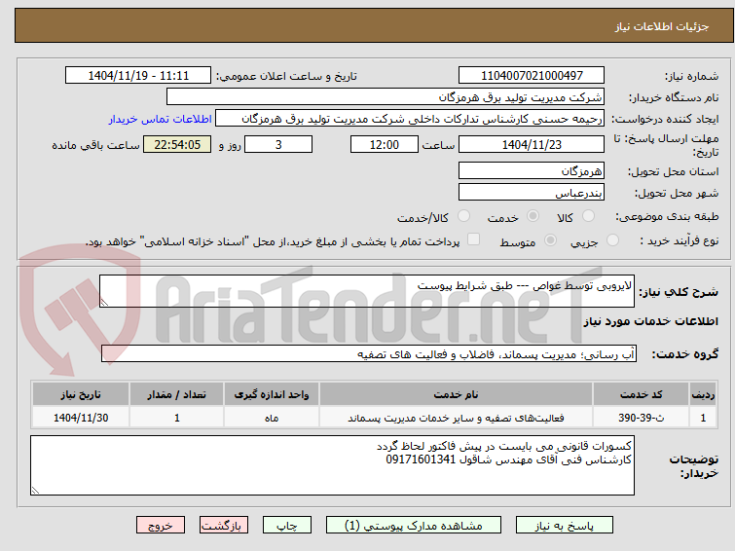Click the بازگشت back button
The image size is (735, 551).
click(x=224, y=526)
